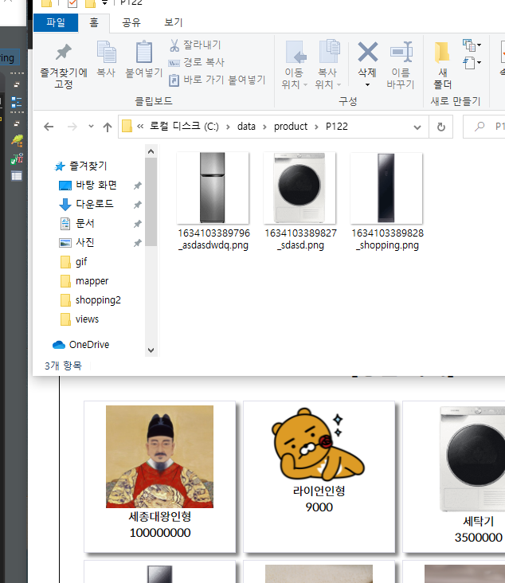Select 사진 (Pictures) in sidebar
The height and width of the screenshot is (583, 505).
[84, 242]
